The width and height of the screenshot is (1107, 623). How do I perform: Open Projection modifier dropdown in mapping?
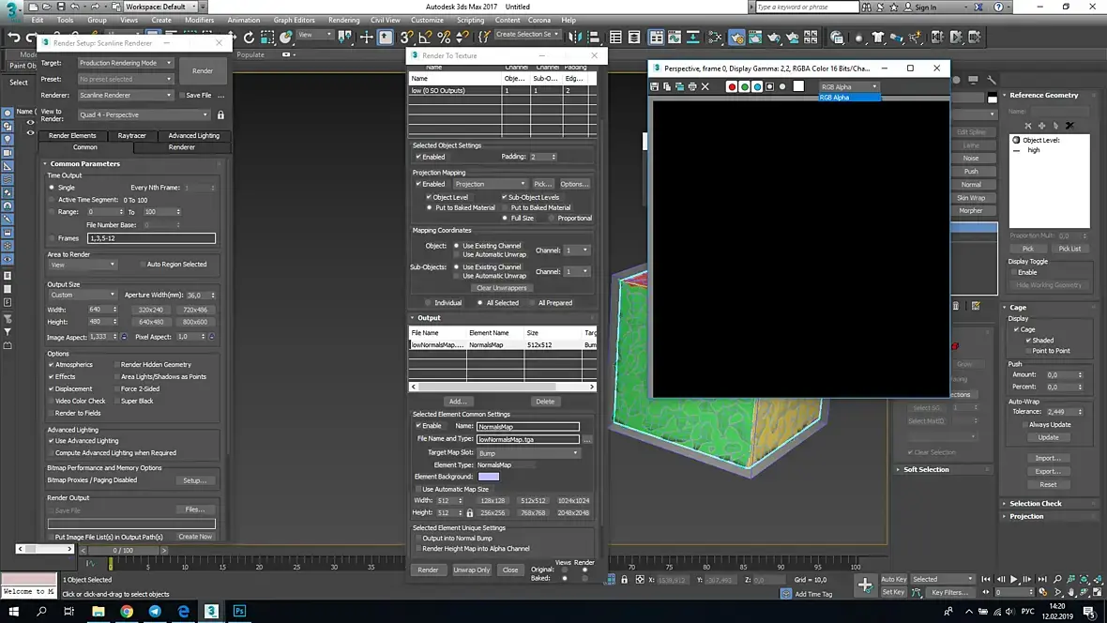[490, 184]
